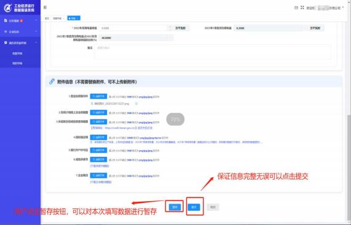This screenshot has width=351, height=225.
Task: Download the template link under attachment item 7
Action: click(x=101, y=182)
